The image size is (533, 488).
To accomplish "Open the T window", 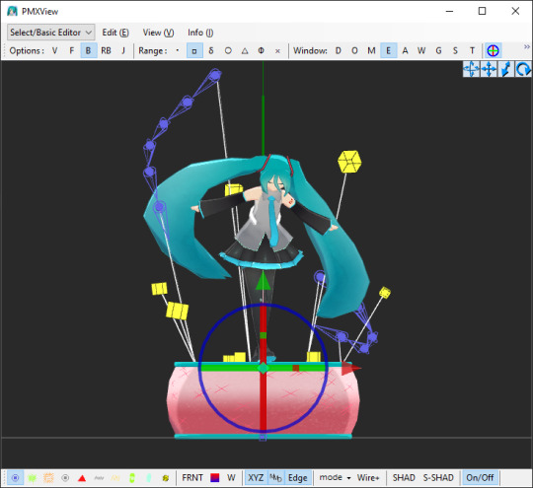I will click(472, 51).
